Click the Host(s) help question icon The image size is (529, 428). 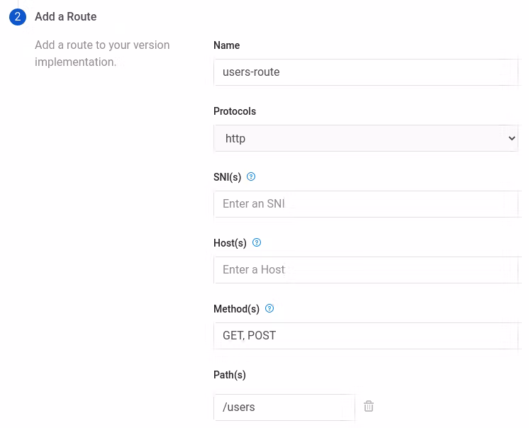(x=257, y=243)
